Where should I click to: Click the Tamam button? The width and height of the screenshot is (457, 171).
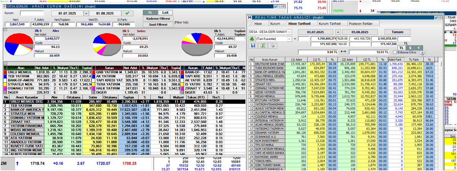click(x=398, y=32)
